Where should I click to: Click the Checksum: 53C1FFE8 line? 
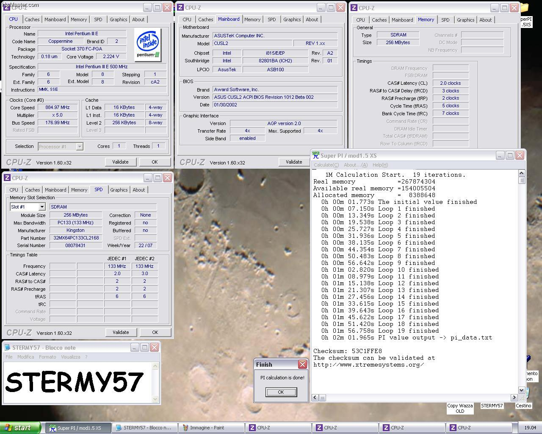coord(348,351)
